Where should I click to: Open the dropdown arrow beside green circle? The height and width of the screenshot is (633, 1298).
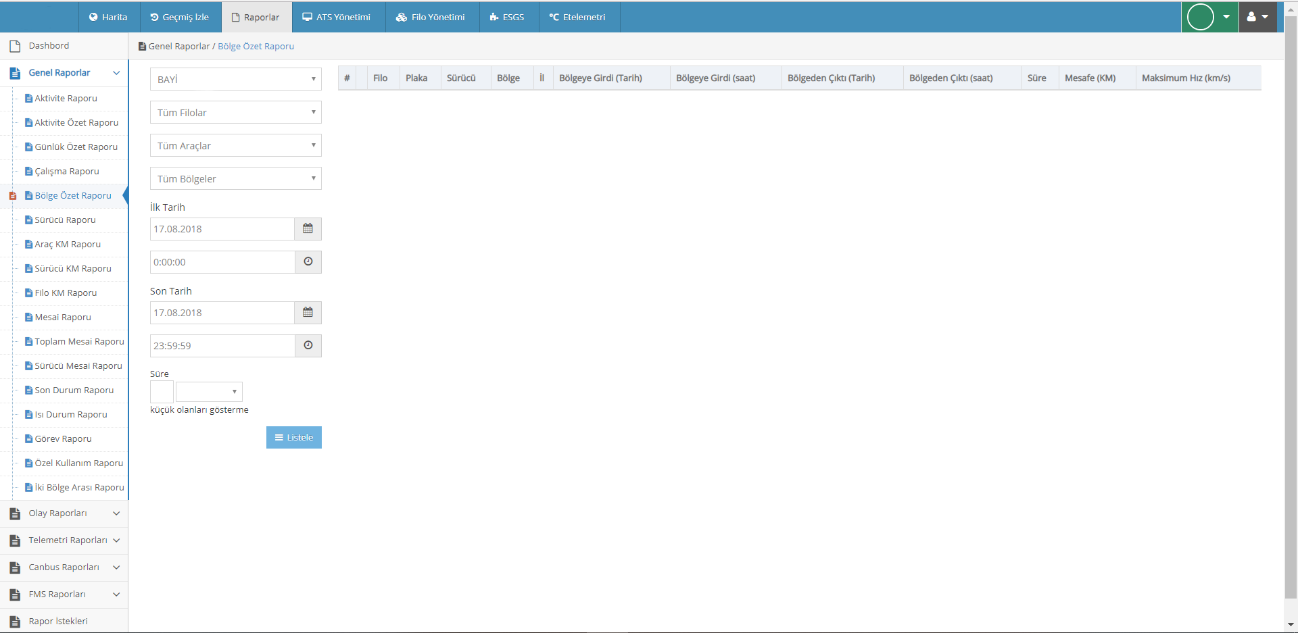(1226, 17)
